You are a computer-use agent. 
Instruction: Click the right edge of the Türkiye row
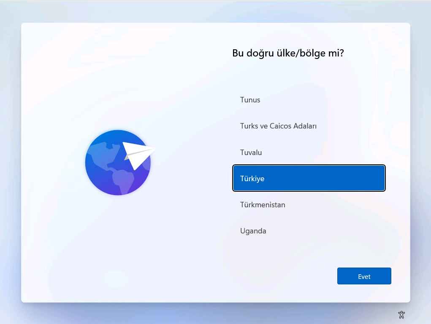(x=378, y=178)
